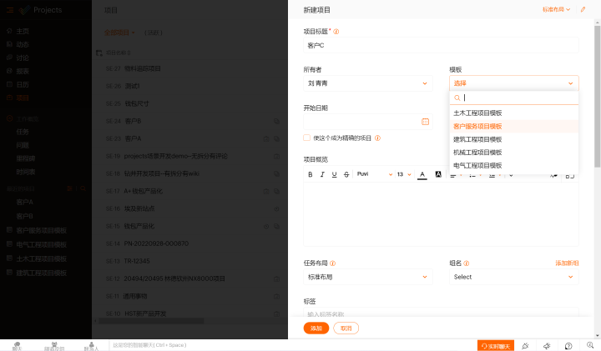Image resolution: width=601 pixels, height=351 pixels.
Task: Open 聊天 in the bottom bar
Action: click(x=17, y=346)
